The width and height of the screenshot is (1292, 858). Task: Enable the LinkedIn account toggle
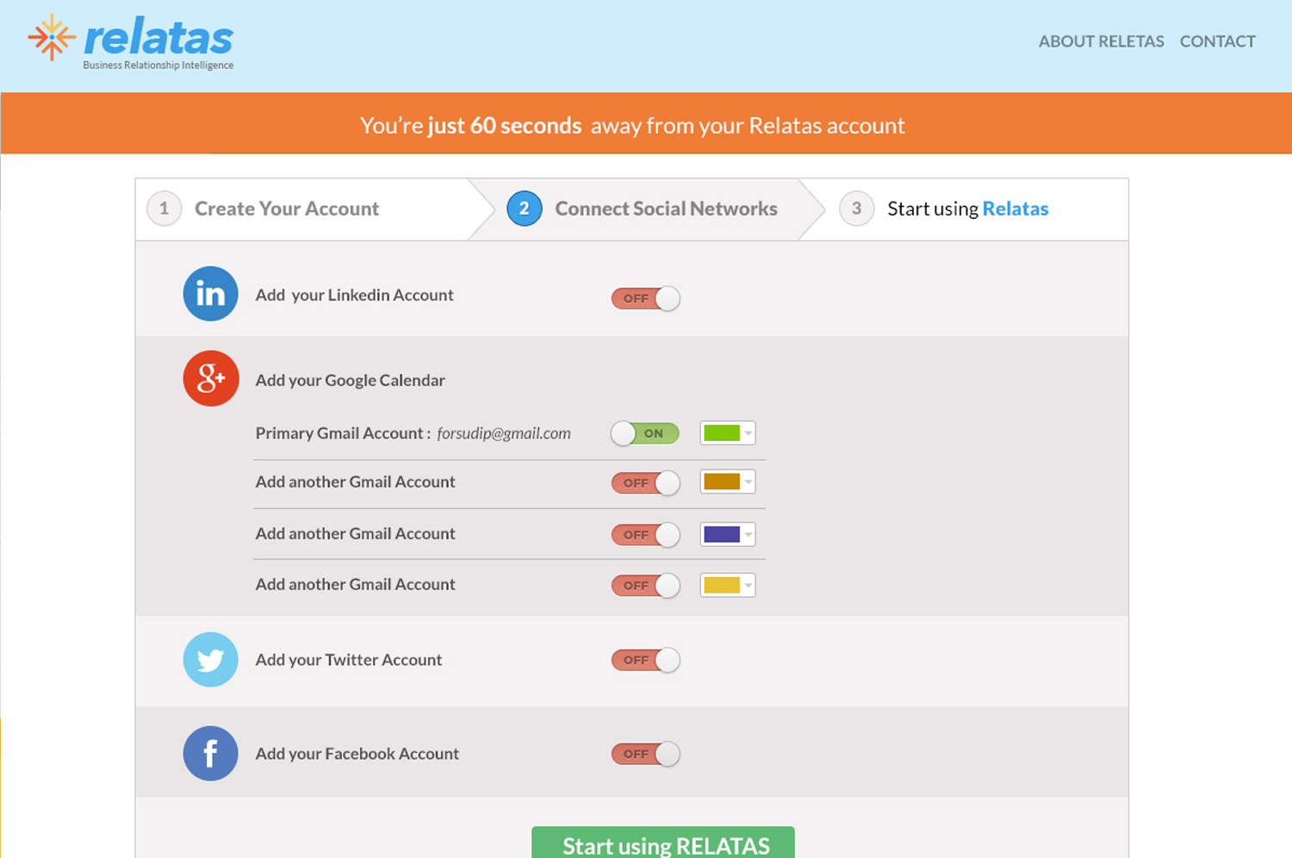tap(645, 298)
